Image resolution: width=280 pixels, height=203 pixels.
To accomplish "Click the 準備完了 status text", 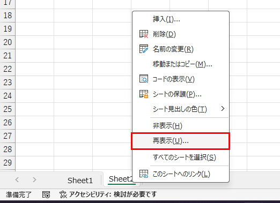I will point(19,194).
